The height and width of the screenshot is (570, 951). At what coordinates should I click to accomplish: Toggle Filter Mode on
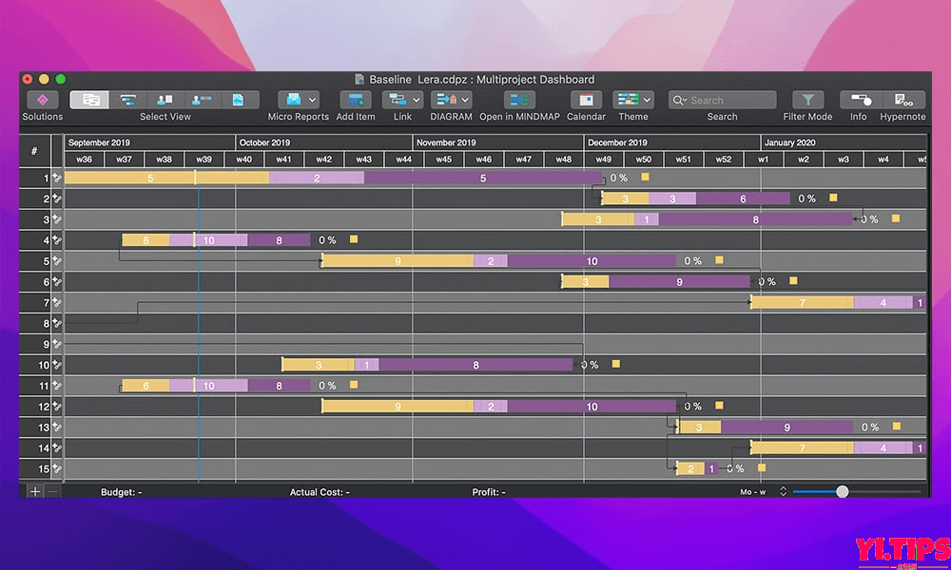[x=807, y=100]
